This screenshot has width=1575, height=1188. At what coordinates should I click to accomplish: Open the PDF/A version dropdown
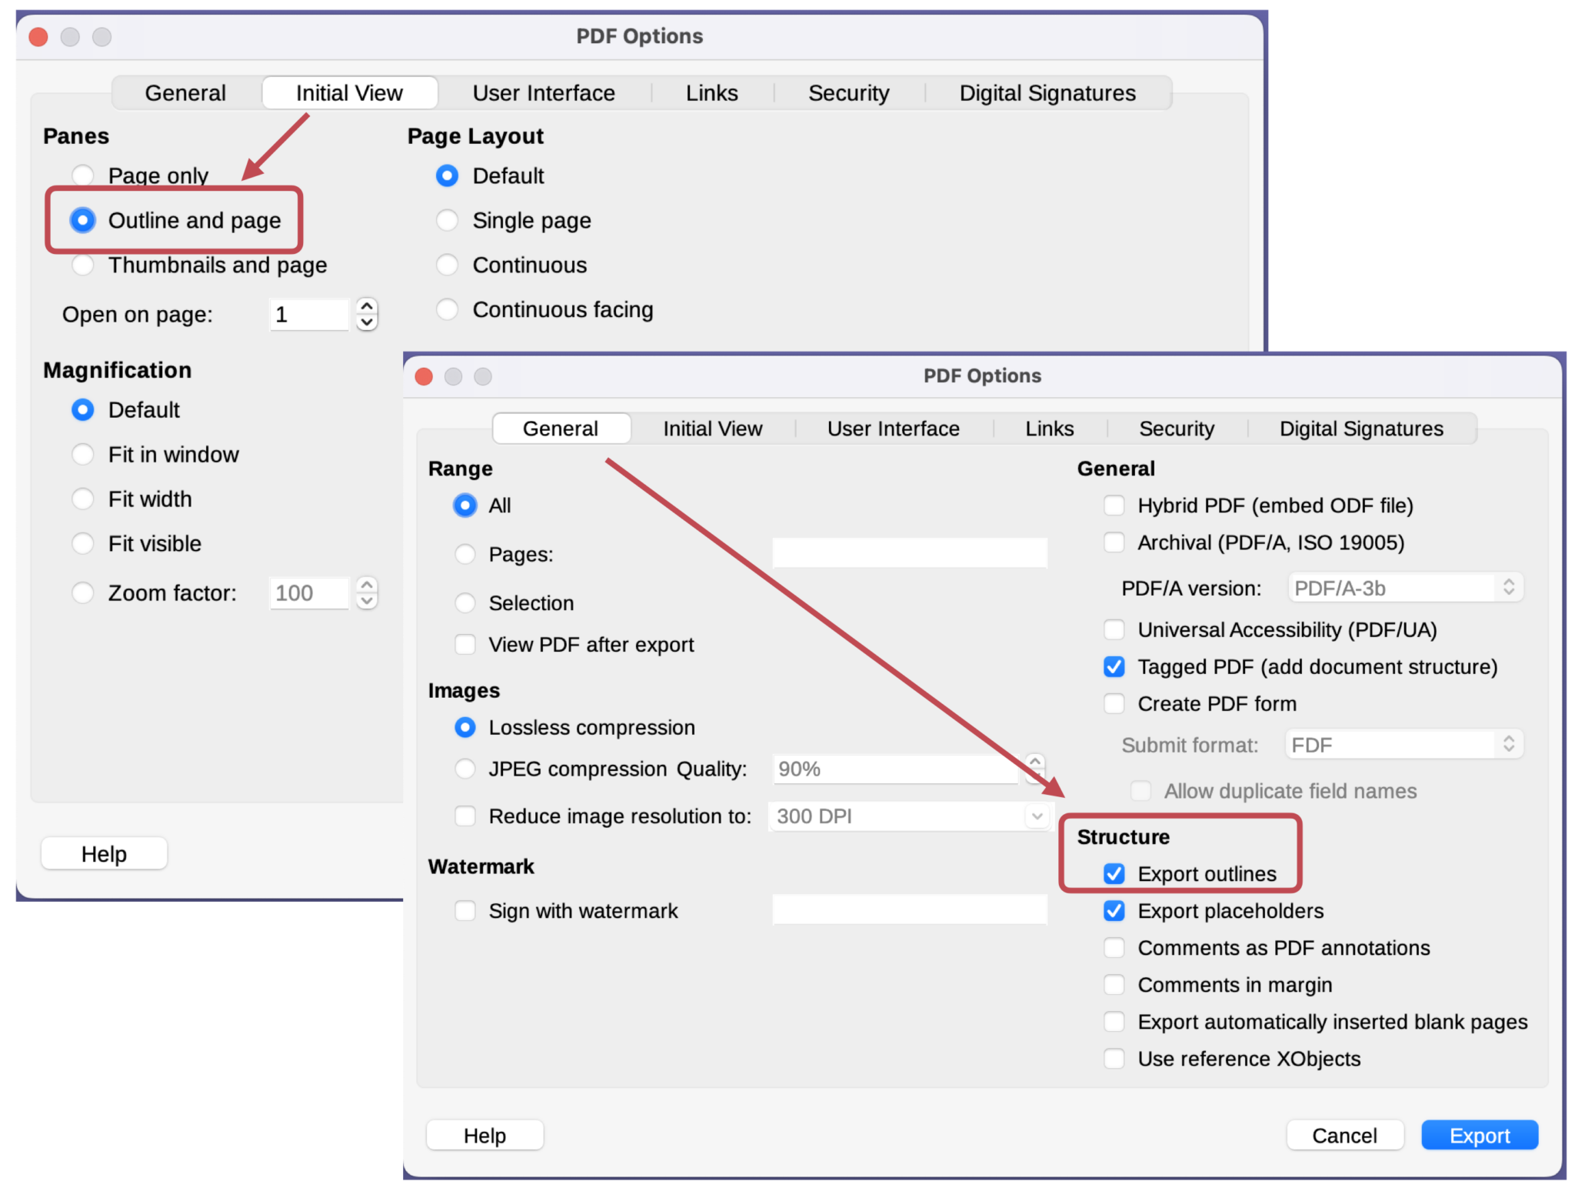click(1406, 587)
